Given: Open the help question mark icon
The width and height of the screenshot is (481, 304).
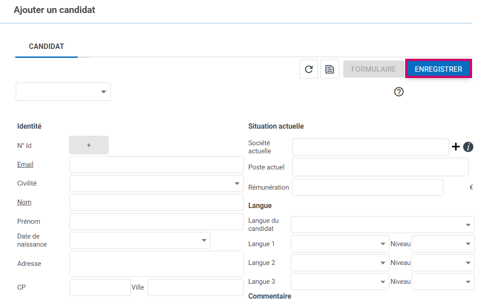Looking at the screenshot, I should [x=399, y=92].
